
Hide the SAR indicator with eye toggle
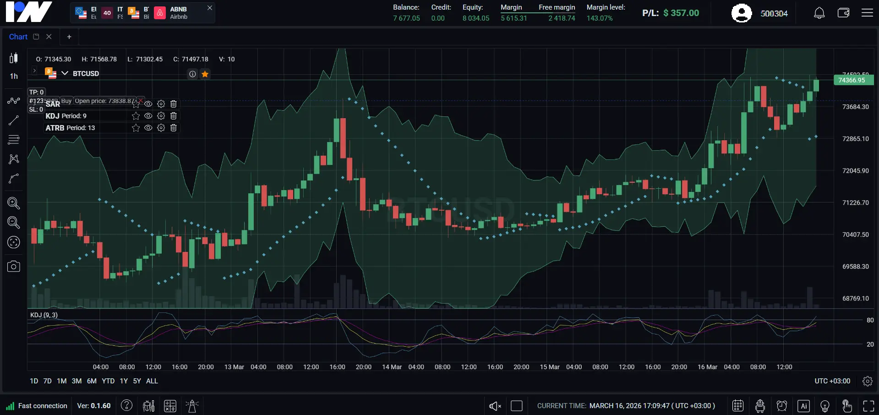point(148,104)
